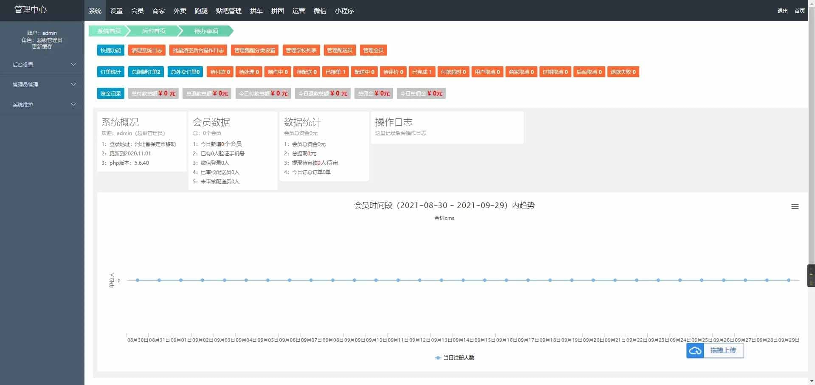815x385 pixels.
Task: Expand the 管理员管理 sidebar section
Action: tap(42, 84)
